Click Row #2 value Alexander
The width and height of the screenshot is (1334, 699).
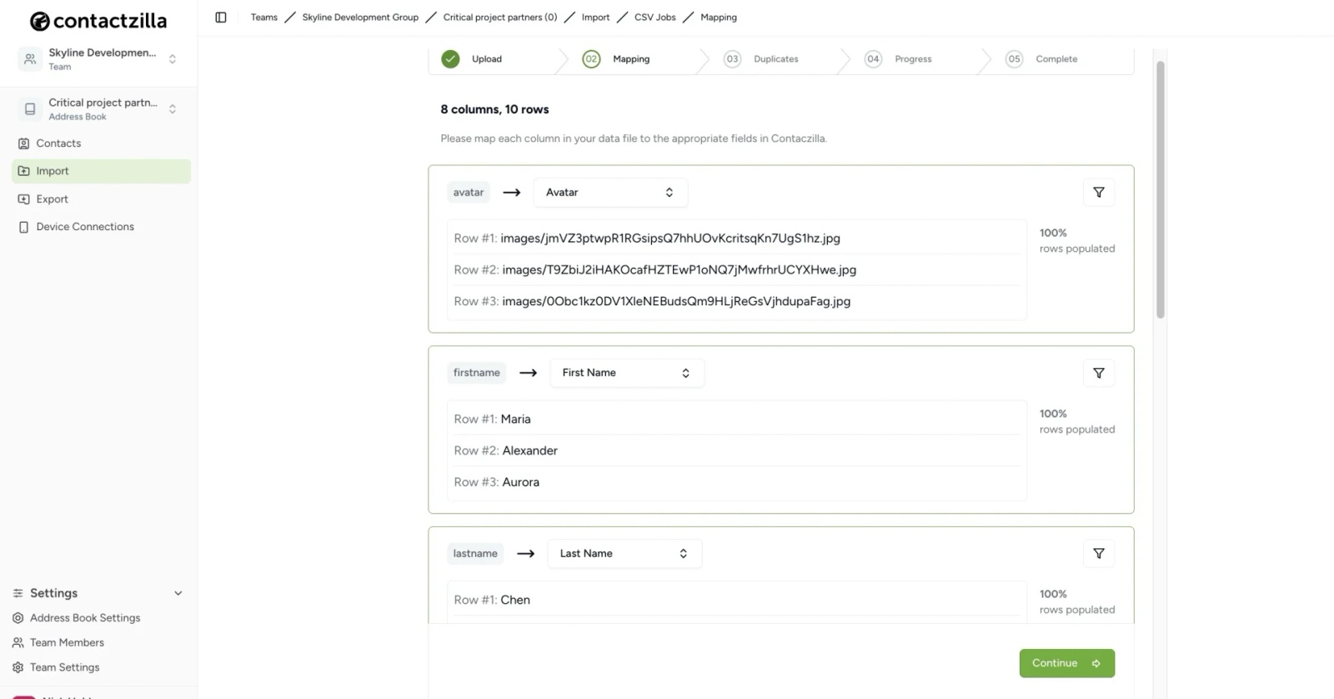(x=529, y=451)
